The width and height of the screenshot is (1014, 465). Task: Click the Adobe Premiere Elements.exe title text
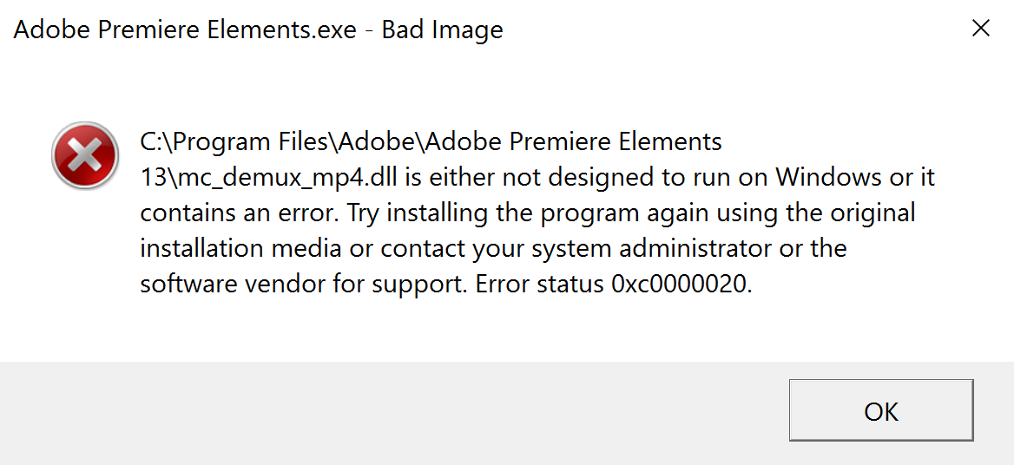185,29
